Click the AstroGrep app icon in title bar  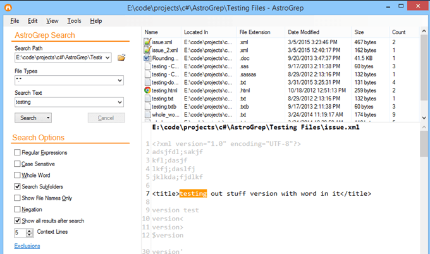pos(8,8)
